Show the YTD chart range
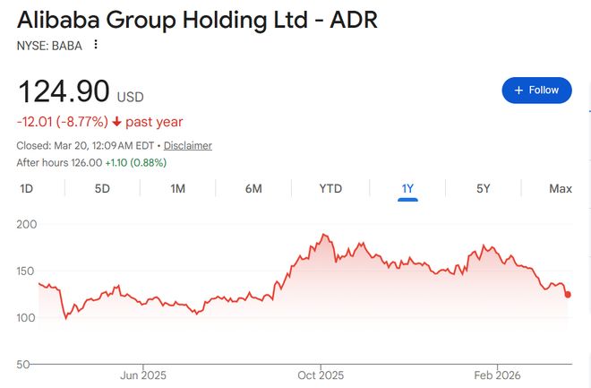This screenshot has width=591, height=388. (330, 188)
